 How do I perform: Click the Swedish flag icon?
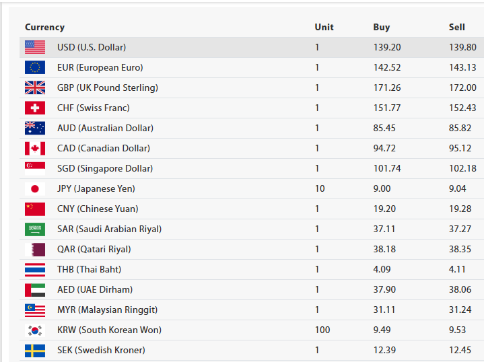(x=35, y=350)
